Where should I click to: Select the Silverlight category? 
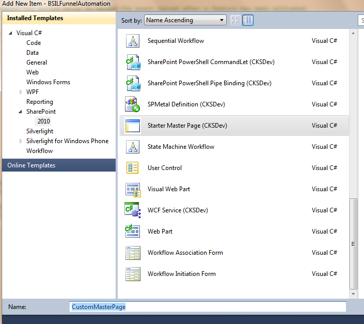tap(40, 131)
